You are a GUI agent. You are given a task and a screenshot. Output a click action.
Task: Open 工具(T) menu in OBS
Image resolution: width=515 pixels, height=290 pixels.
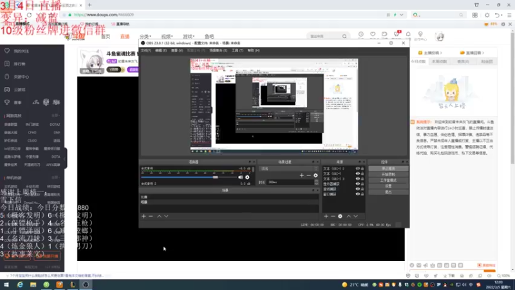coord(238,51)
